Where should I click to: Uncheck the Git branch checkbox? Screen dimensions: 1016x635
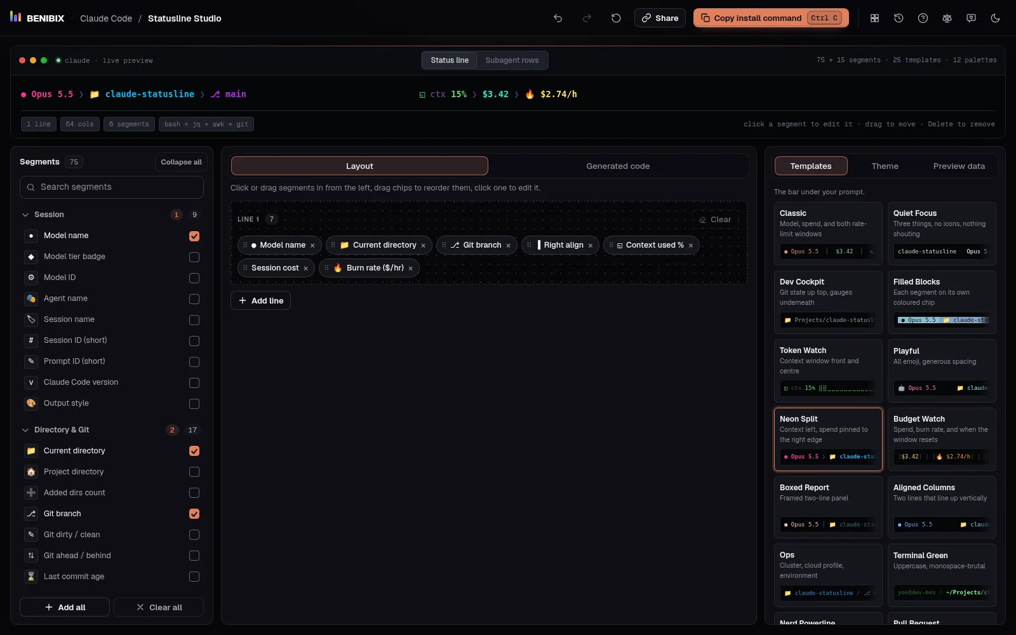click(x=194, y=514)
